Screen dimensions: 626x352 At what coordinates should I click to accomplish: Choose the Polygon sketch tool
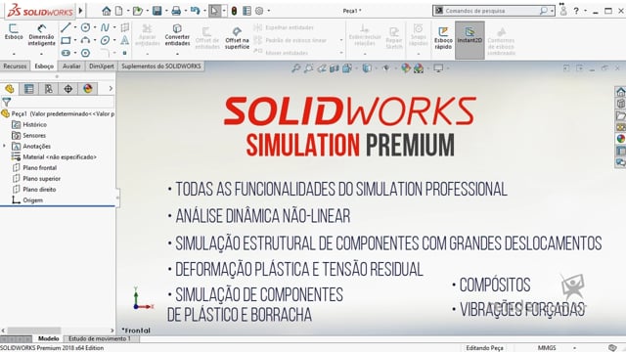85,53
